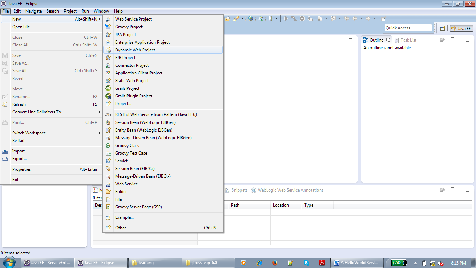This screenshot has width=476, height=268.
Task: Click the Static Web Project icon
Action: (x=108, y=81)
